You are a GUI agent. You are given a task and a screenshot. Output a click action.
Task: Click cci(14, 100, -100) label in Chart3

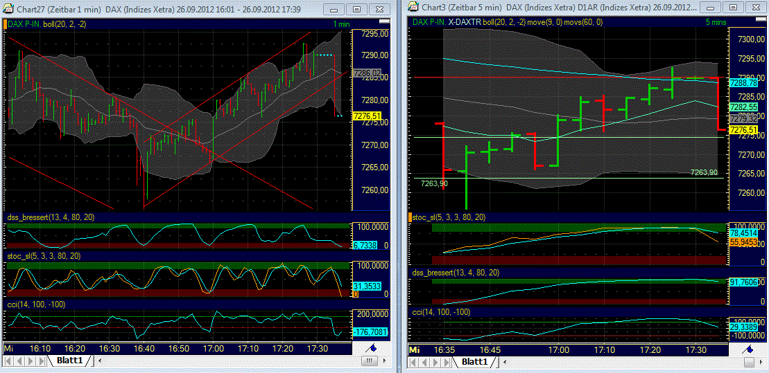click(x=442, y=312)
